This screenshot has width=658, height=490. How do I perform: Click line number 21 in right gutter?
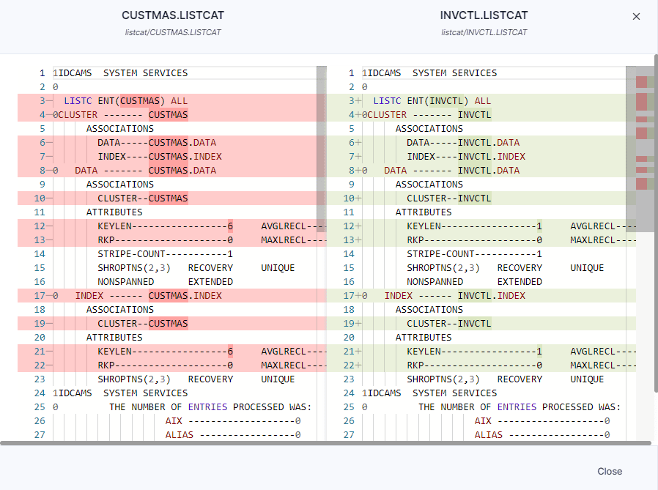349,351
